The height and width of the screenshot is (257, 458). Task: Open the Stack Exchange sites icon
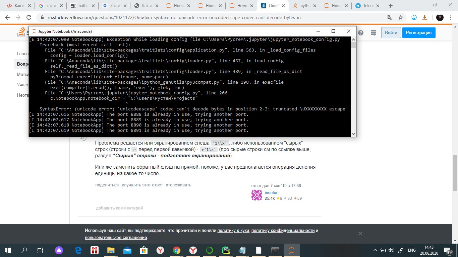374,33
